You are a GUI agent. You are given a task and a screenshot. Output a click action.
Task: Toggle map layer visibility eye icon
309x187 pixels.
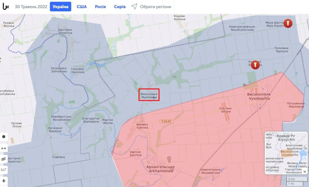4,159
